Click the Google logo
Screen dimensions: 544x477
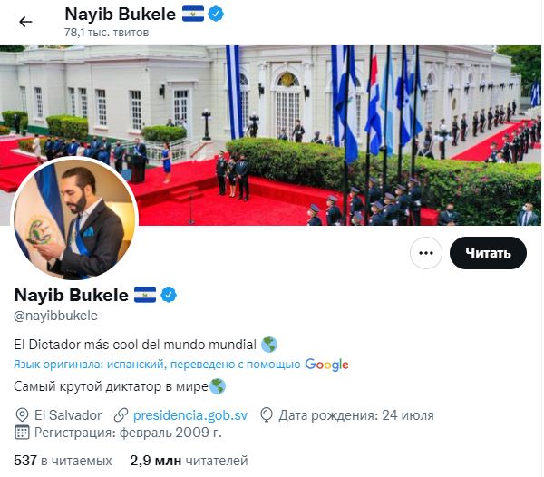326,365
